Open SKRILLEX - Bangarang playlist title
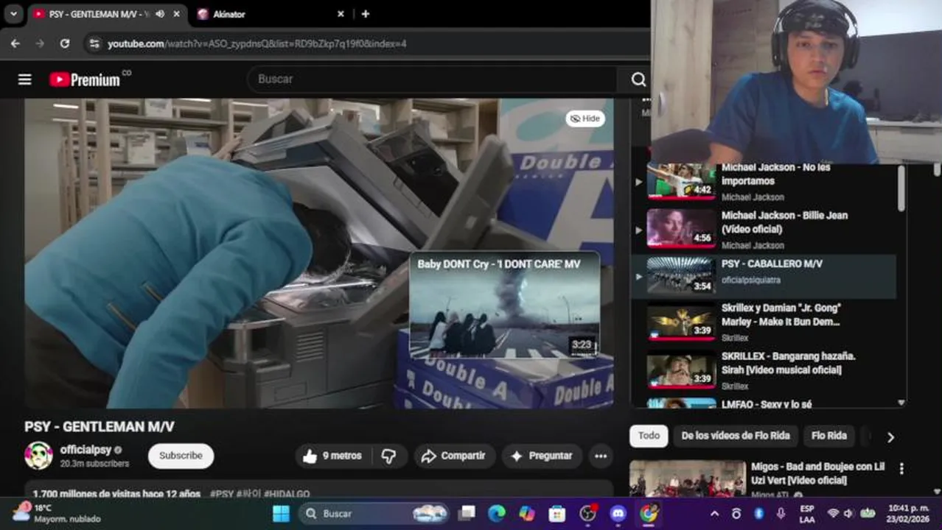The width and height of the screenshot is (942, 530). [788, 363]
